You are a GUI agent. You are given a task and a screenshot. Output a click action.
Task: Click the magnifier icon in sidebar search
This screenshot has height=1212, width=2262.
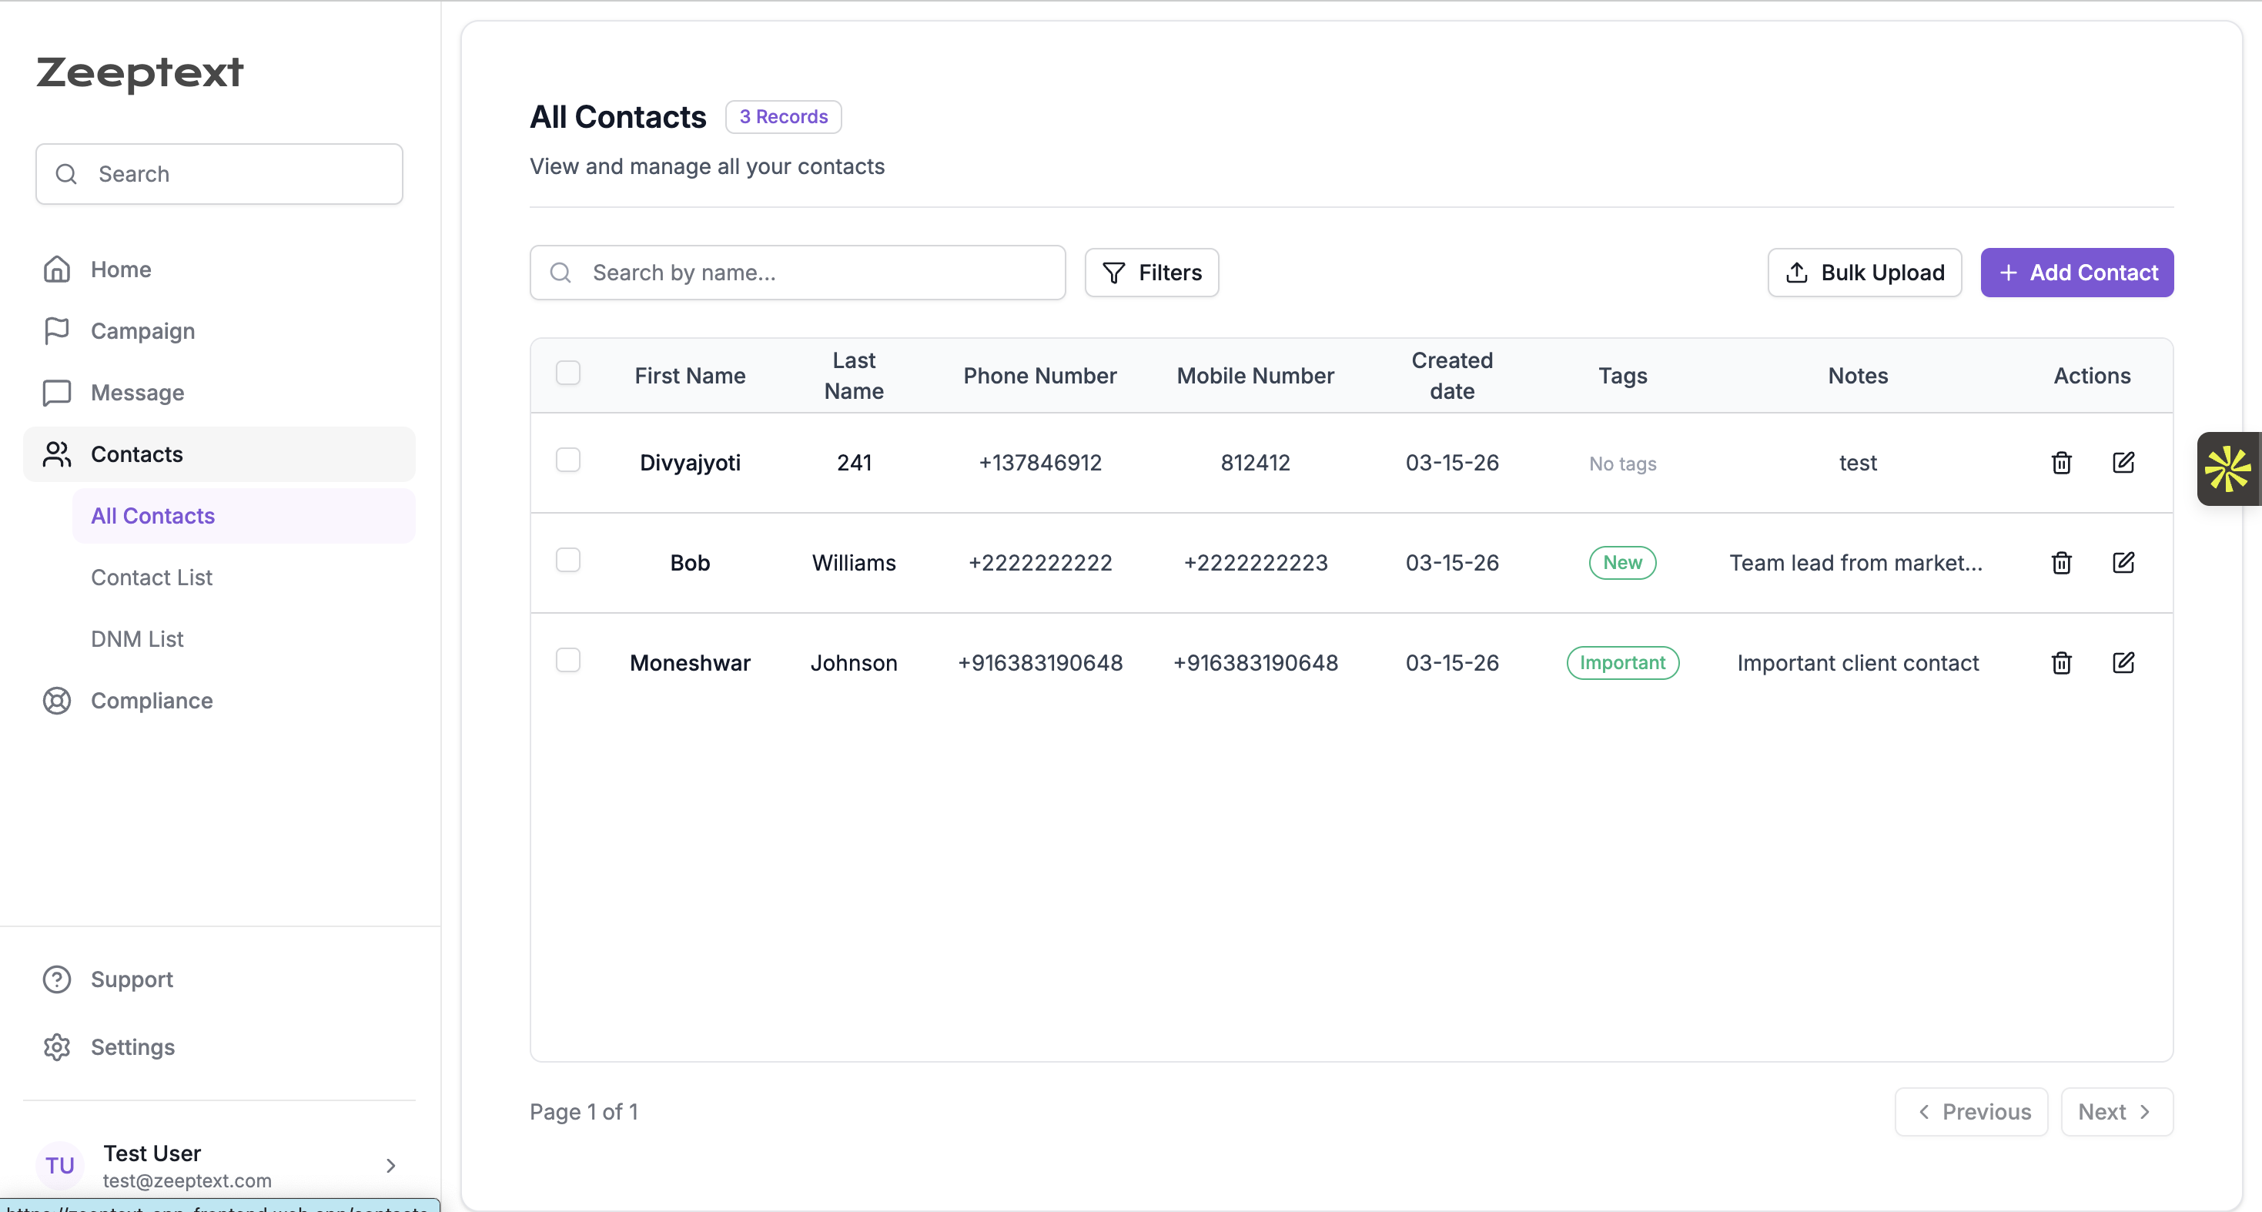pyautogui.click(x=66, y=174)
